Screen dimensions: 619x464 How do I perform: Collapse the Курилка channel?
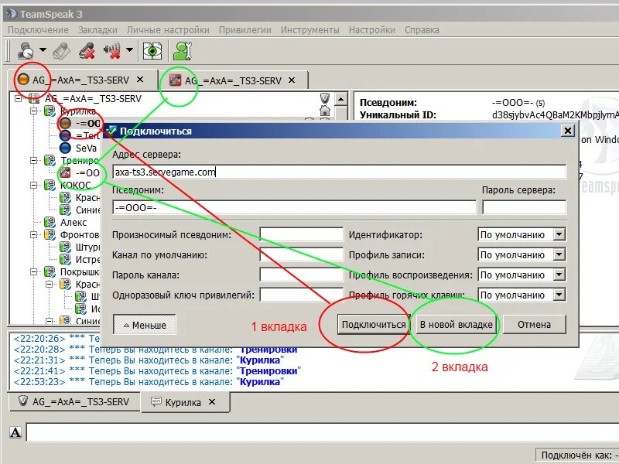[x=34, y=111]
